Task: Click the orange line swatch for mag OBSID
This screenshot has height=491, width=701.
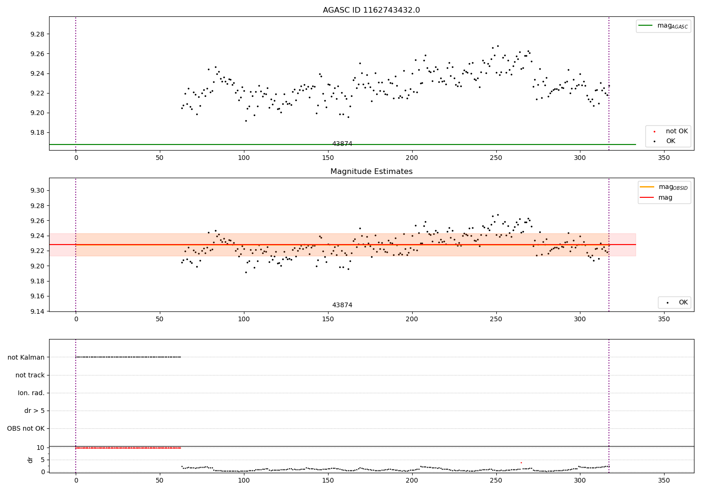Action: [x=647, y=187]
